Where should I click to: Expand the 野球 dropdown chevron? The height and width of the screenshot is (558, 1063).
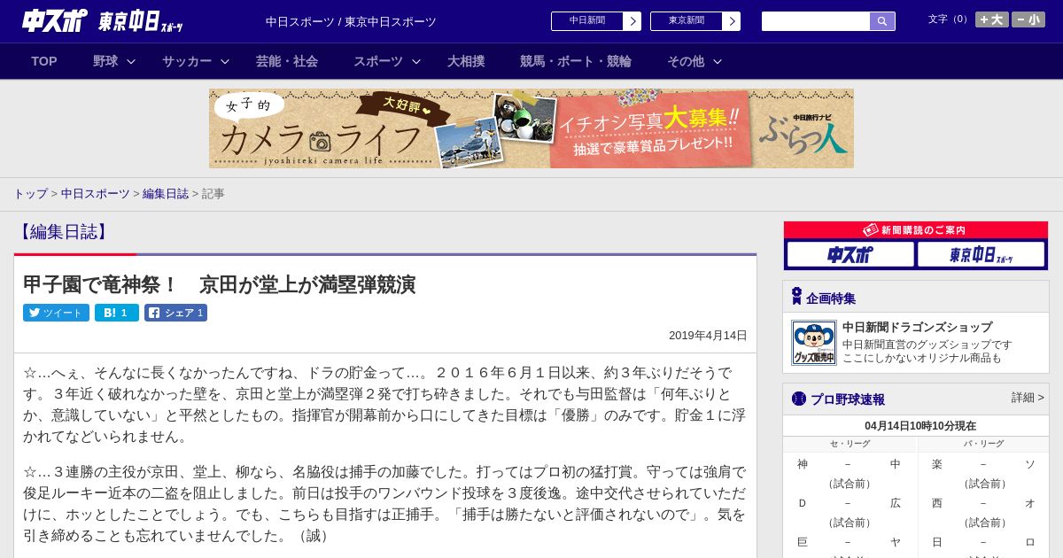(x=131, y=61)
